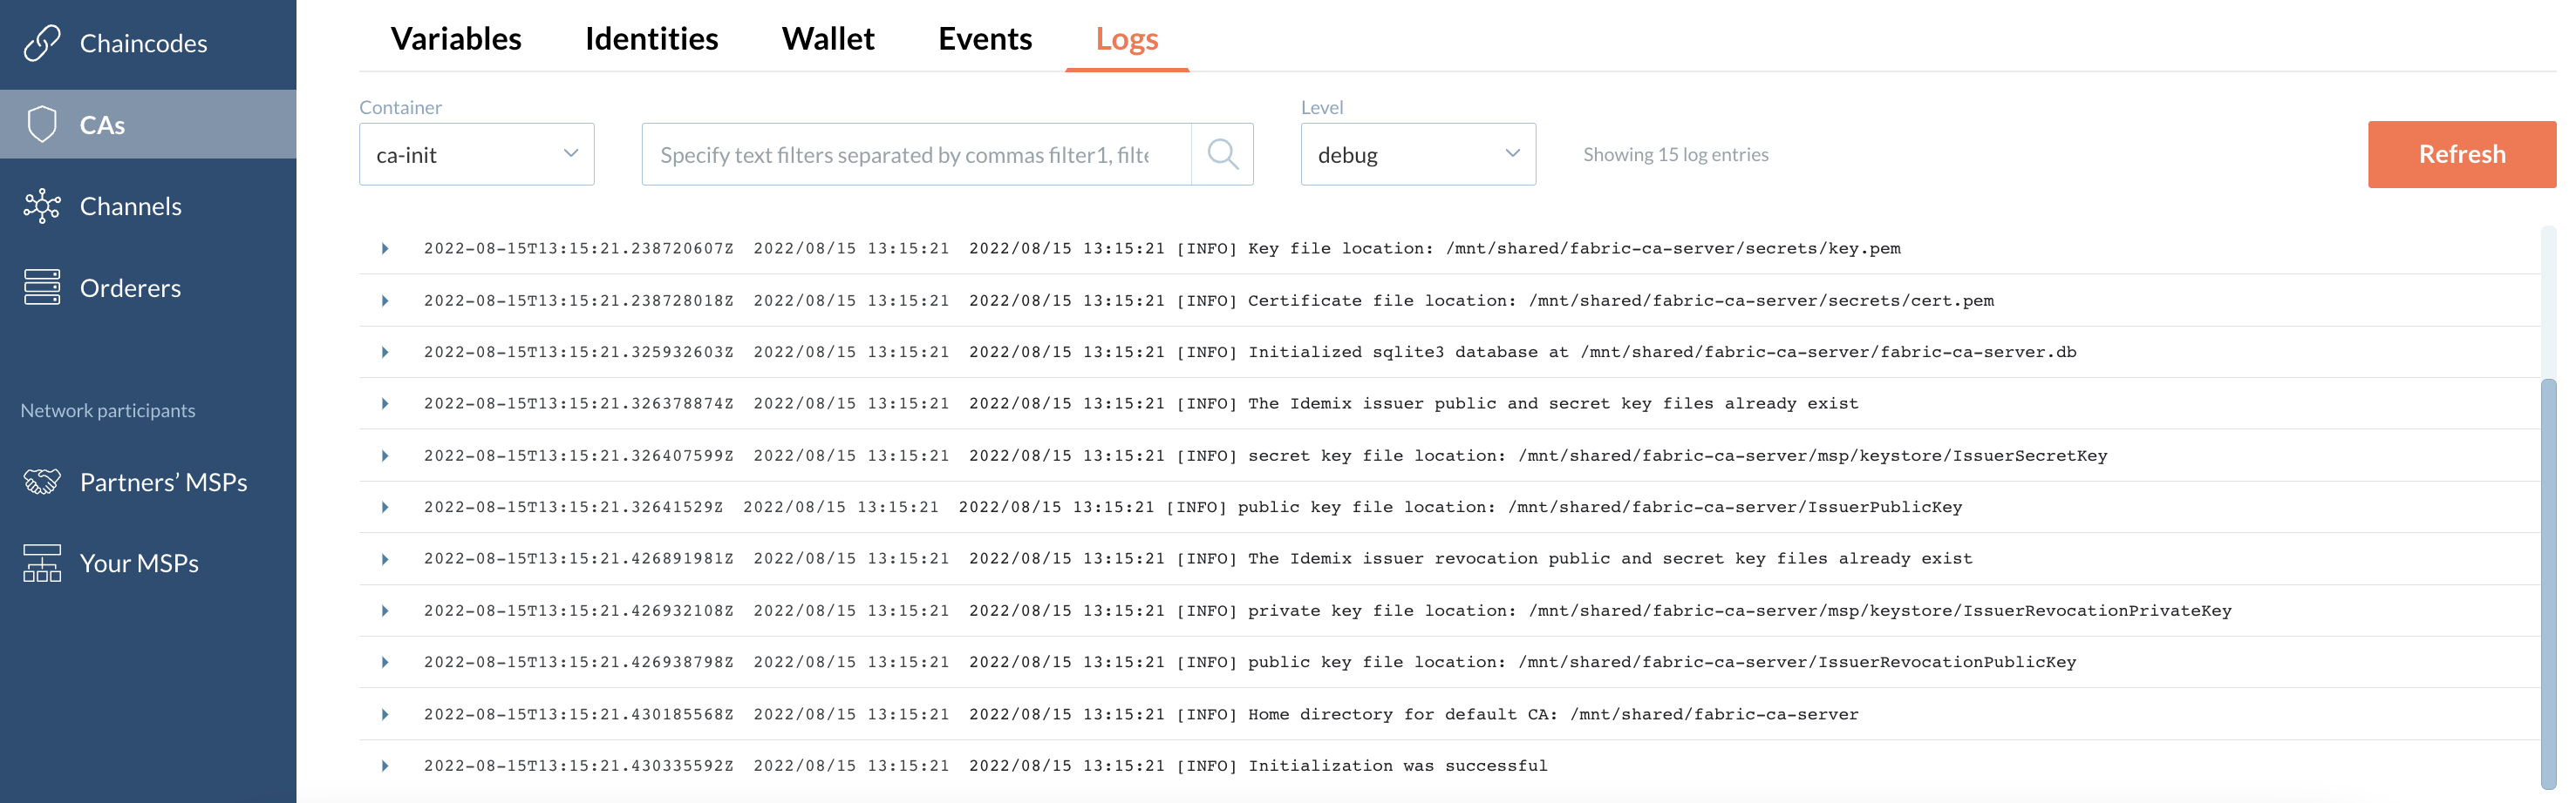Switch to the Wallet tab
Image resolution: width=2576 pixels, height=803 pixels.
(x=828, y=38)
